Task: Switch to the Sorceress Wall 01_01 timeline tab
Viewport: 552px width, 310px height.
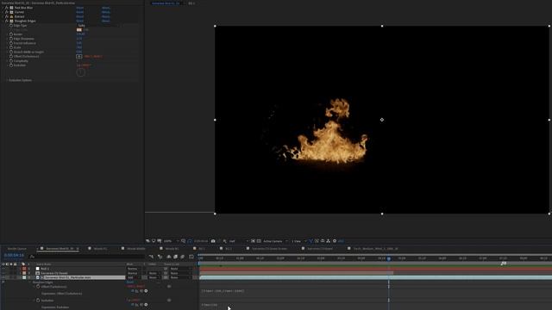Action: 60,249
